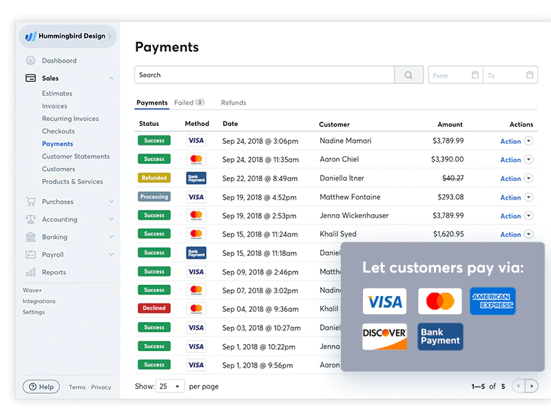Image resolution: width=551 pixels, height=413 pixels.
Task: Collapse the Sales section chevron
Action: click(111, 78)
